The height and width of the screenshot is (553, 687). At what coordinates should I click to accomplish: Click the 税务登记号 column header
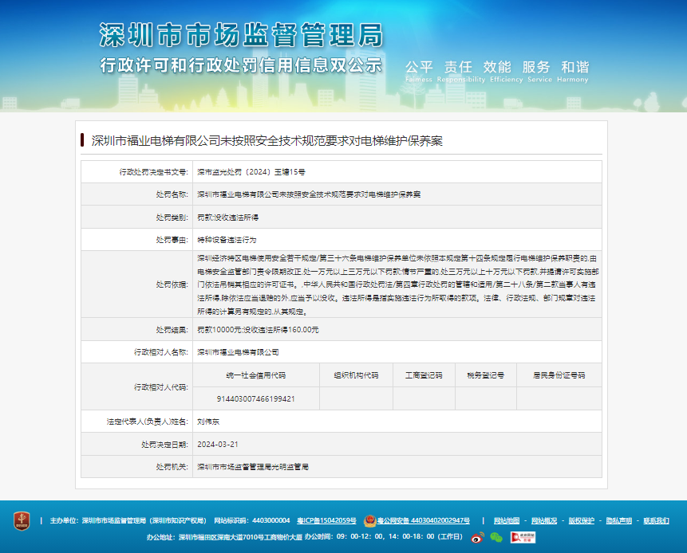[485, 375]
